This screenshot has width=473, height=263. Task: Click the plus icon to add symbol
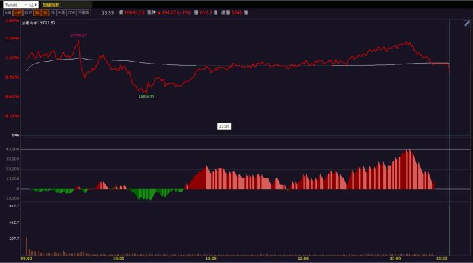36,4
